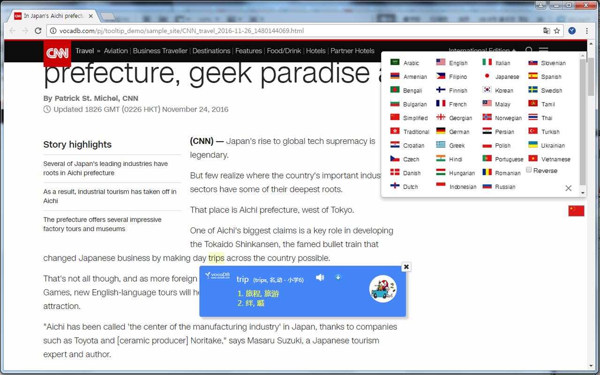Click the site info icon in address bar
600x375 pixels.
(52, 31)
